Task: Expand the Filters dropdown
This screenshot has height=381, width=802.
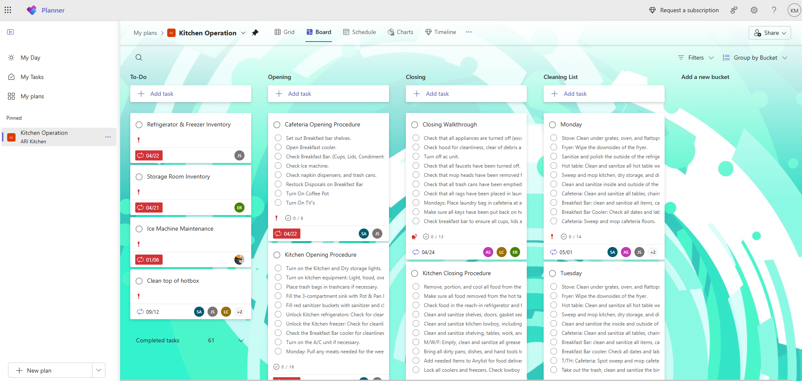Action: [695, 58]
